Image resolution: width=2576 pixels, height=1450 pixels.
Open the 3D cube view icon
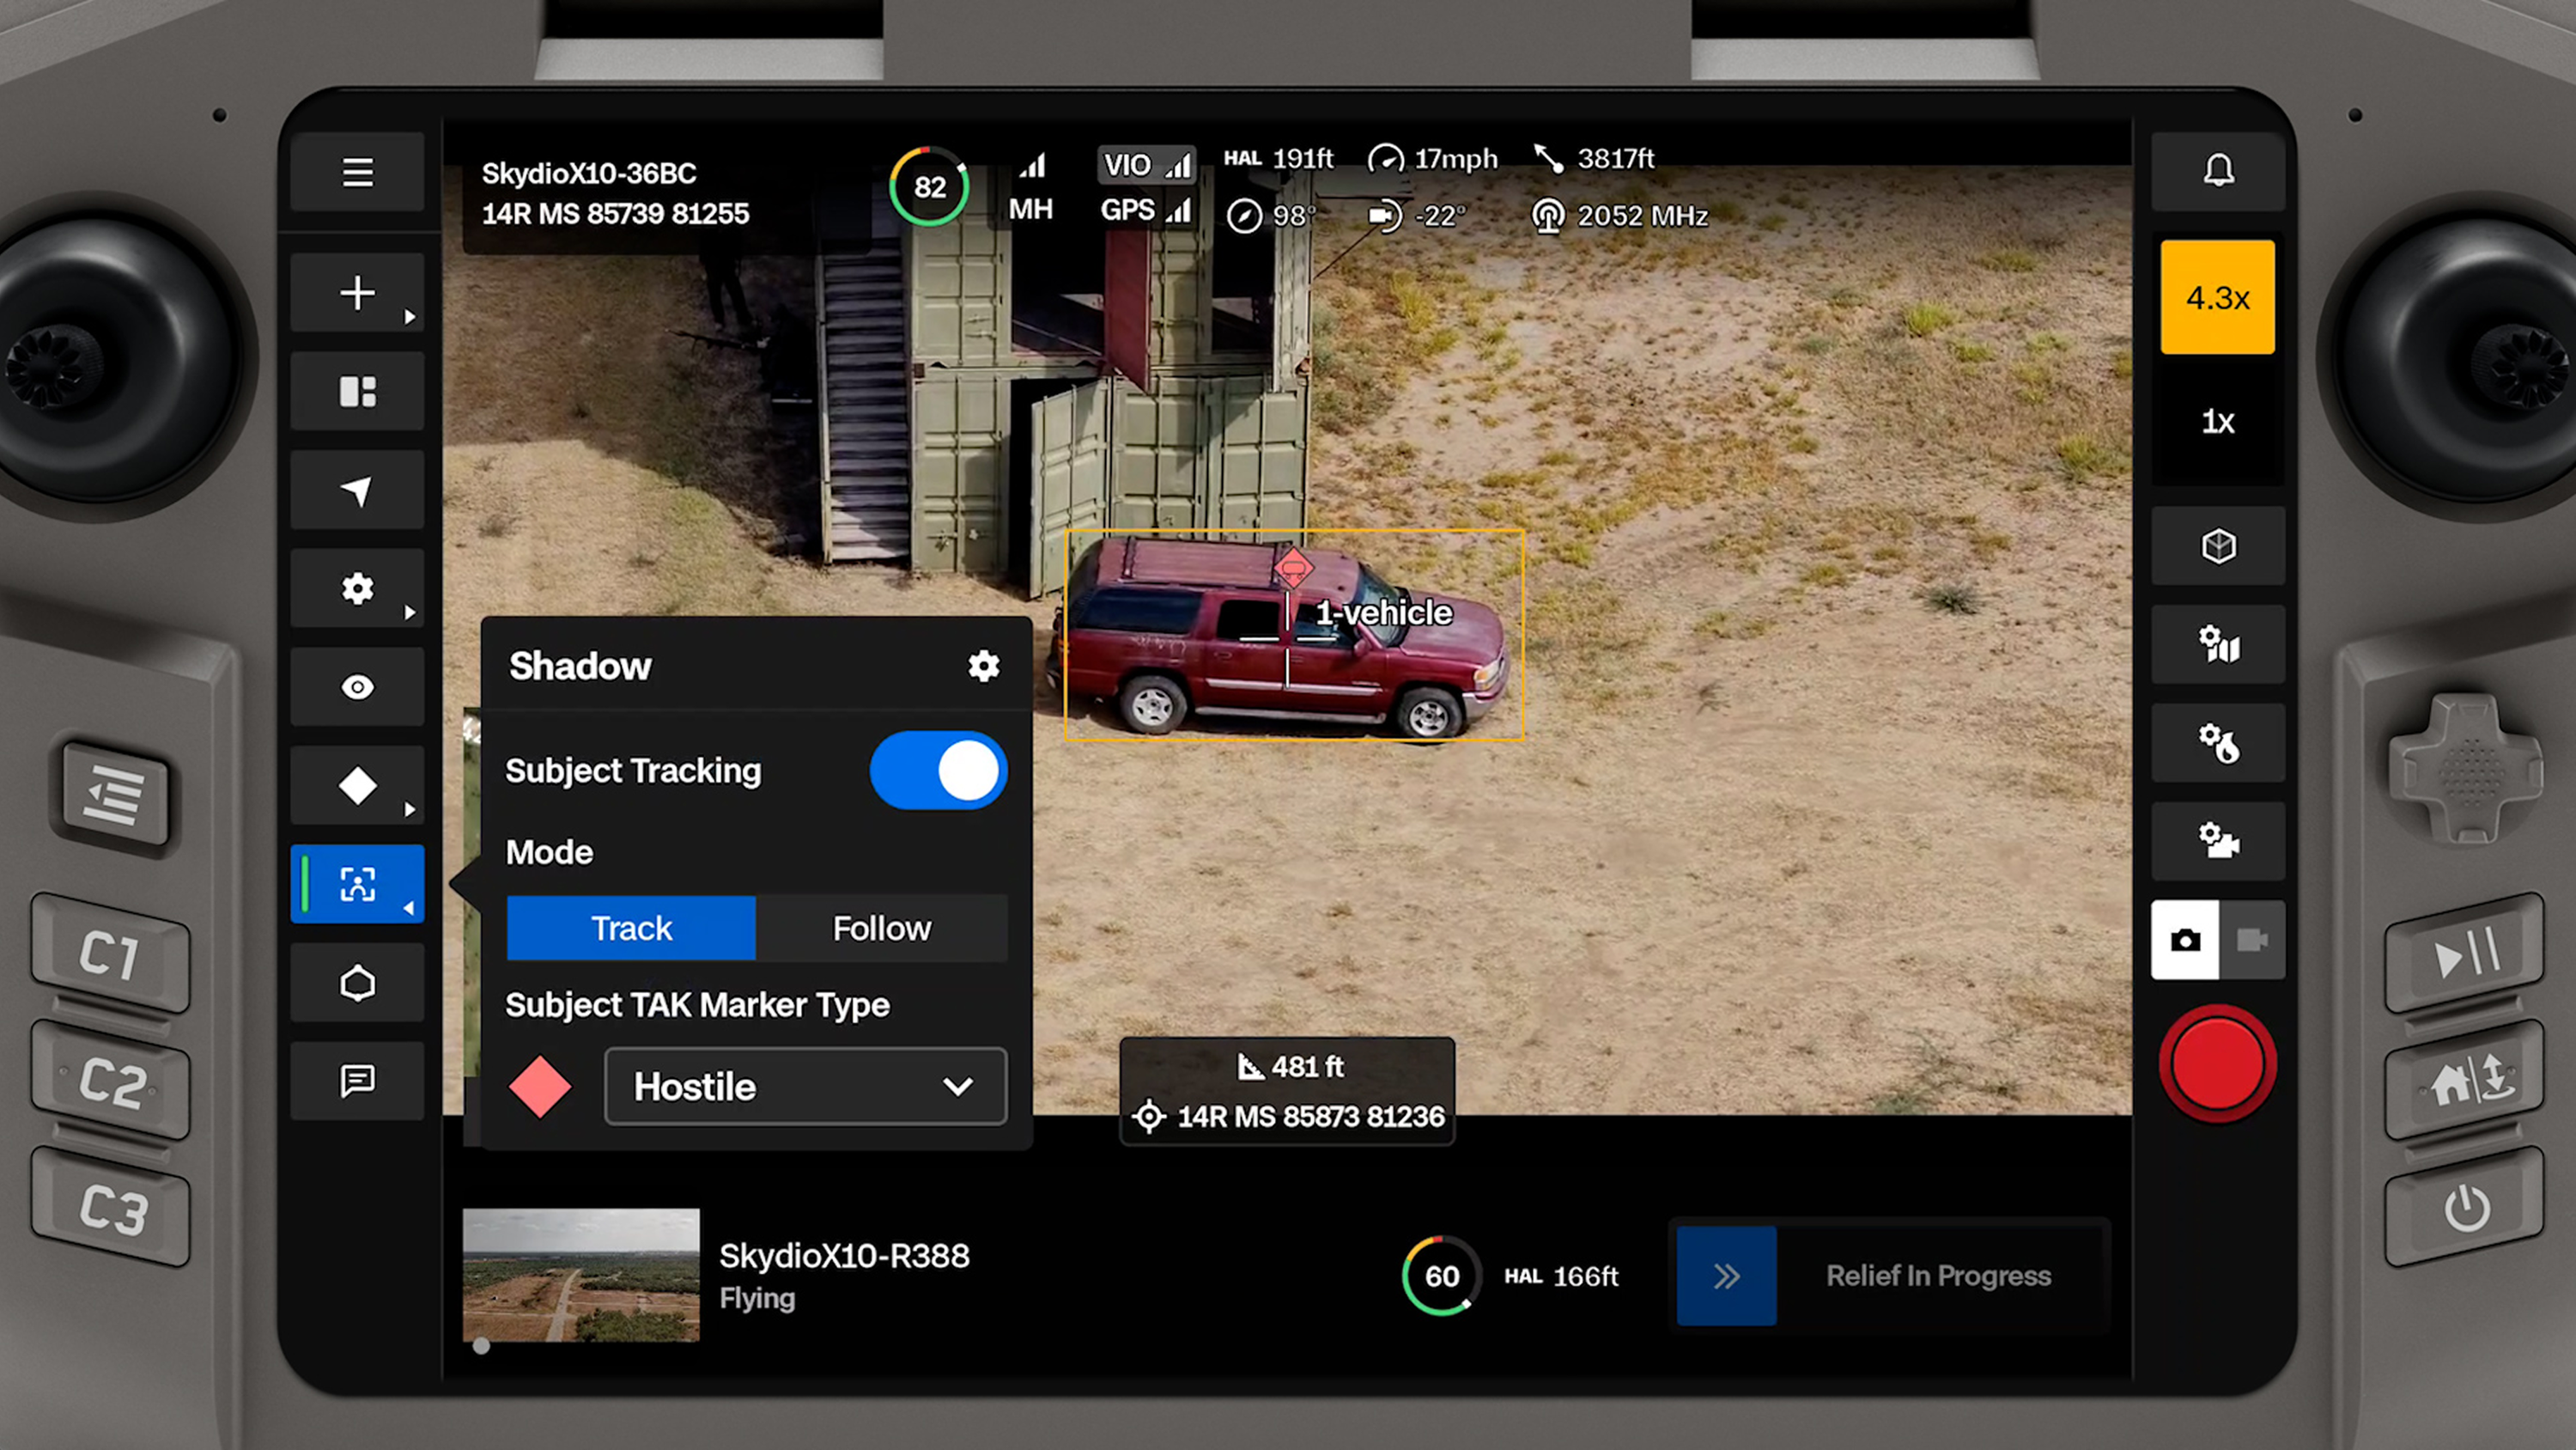[2218, 546]
